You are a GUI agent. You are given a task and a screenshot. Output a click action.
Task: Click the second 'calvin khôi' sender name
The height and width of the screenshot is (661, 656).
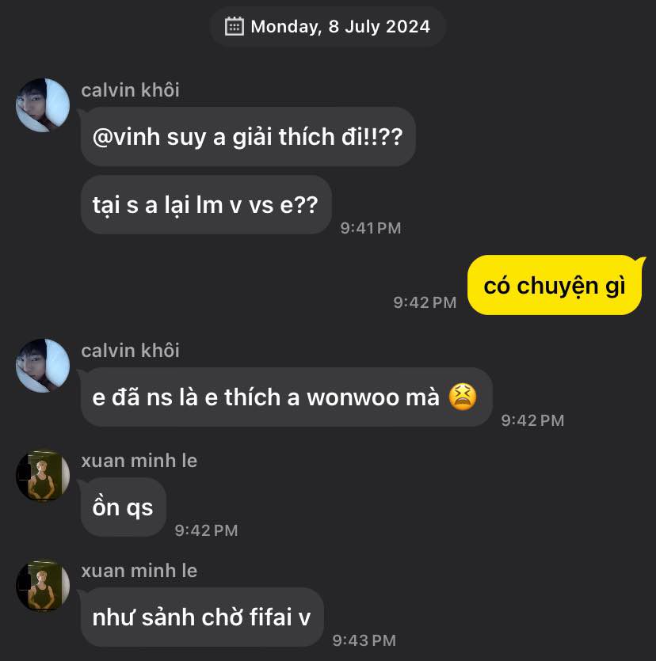coord(131,351)
